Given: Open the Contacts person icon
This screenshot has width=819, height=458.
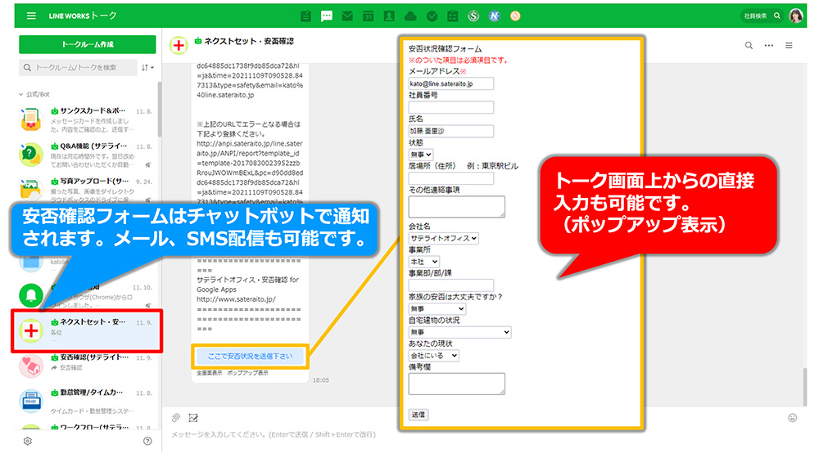Looking at the screenshot, I should click(389, 16).
